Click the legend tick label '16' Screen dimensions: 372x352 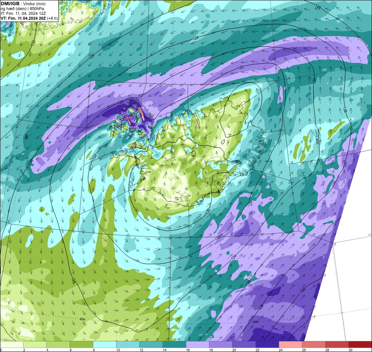187,350
